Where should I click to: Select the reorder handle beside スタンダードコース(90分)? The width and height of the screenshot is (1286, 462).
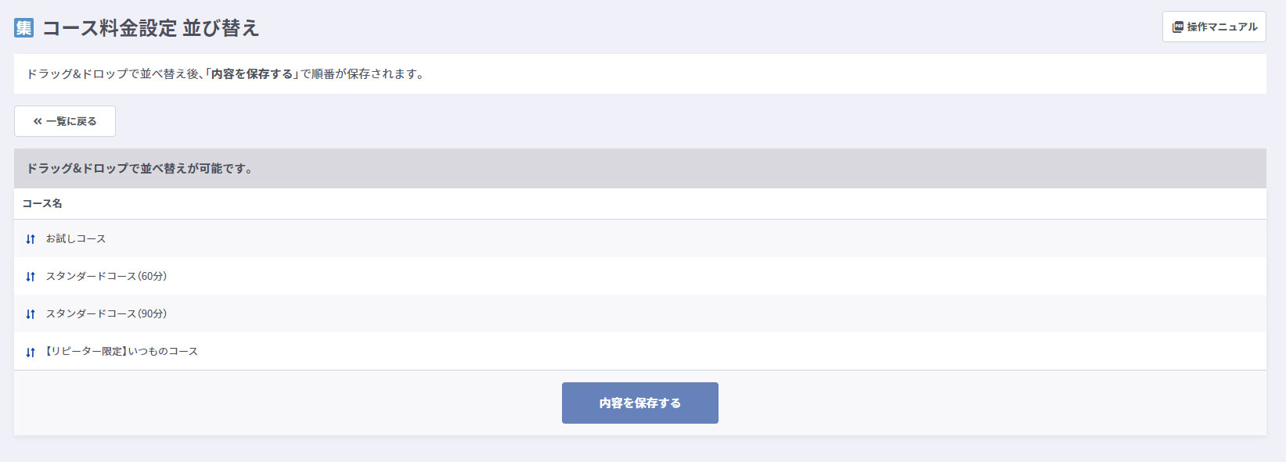pyautogui.click(x=31, y=314)
